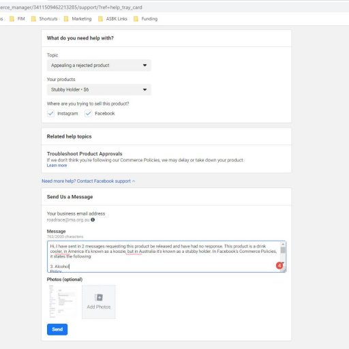Open the Funding bookmarks folder
This screenshot has width=349, height=349.
tap(146, 19)
